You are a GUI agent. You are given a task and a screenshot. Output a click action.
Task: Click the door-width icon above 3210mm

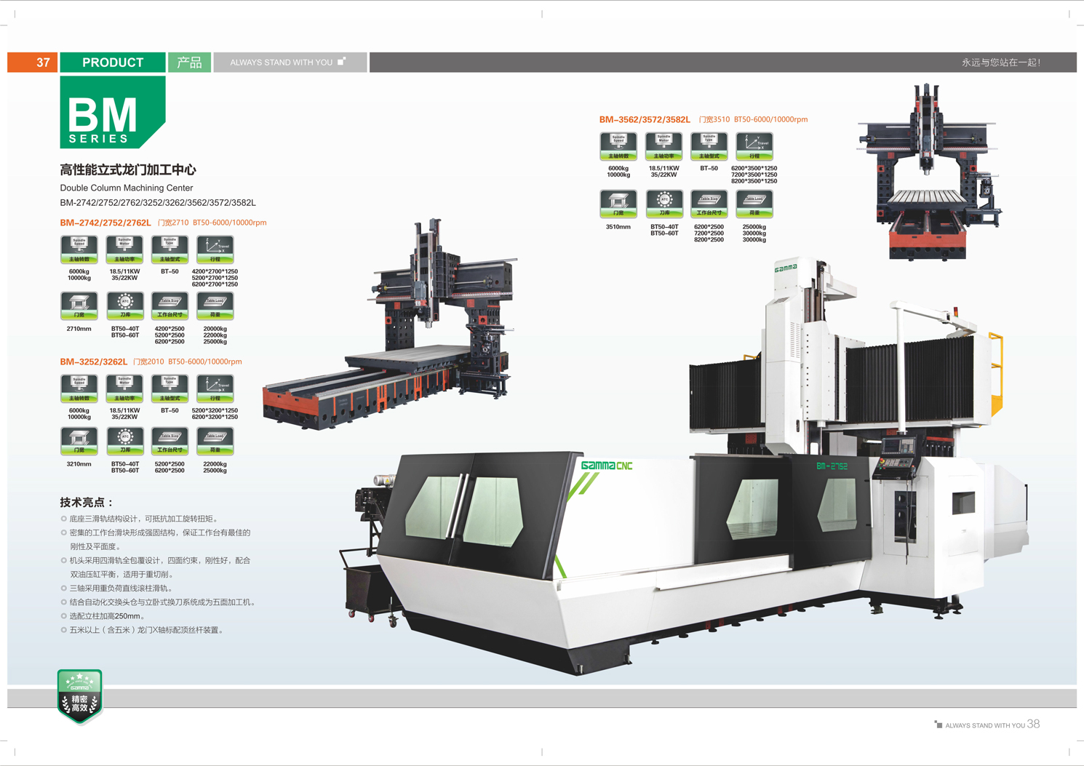(79, 442)
